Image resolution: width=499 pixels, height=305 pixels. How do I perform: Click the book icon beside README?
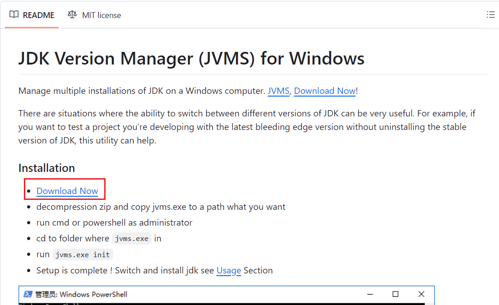14,14
